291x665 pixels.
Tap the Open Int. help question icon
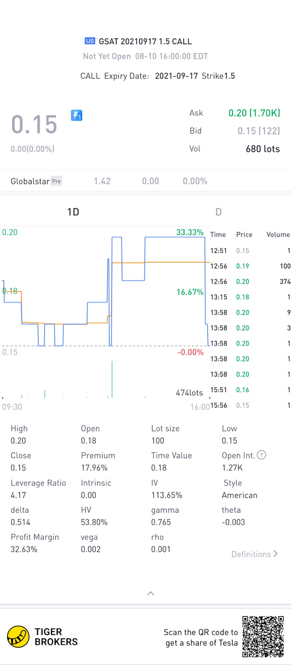pyautogui.click(x=262, y=455)
